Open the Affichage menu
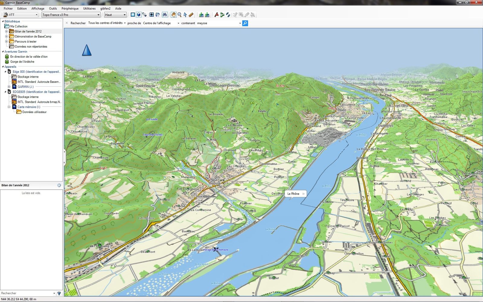This screenshot has height=302, width=483. click(38, 8)
